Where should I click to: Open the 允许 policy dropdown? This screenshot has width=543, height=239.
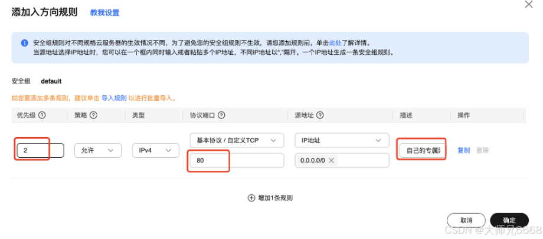click(x=97, y=151)
